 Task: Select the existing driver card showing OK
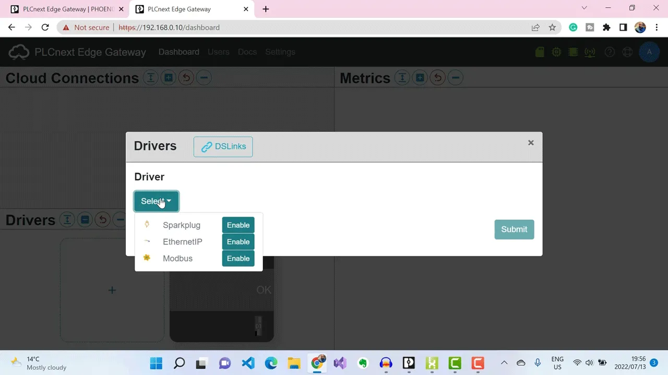(x=222, y=299)
